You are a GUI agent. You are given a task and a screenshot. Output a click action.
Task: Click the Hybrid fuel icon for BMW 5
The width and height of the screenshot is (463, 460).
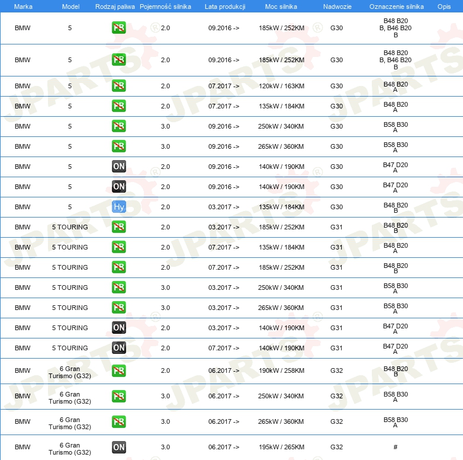tap(118, 207)
